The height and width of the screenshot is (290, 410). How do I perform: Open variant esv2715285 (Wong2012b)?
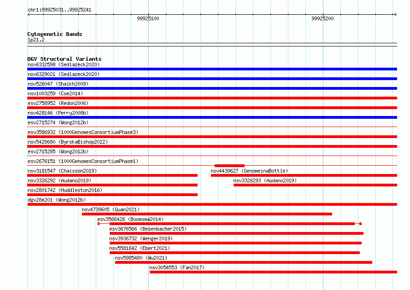[58, 151]
